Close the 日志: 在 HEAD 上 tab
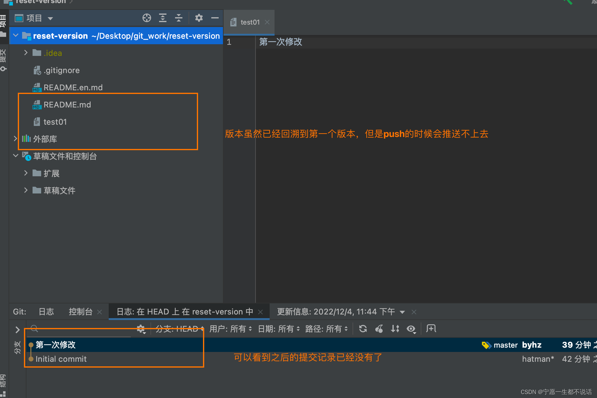Image resolution: width=597 pixels, height=398 pixels. click(260, 312)
